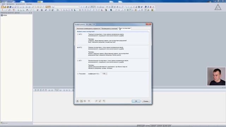Confirm the dialog with the OK button
This screenshot has height=127, width=226.
point(136,101)
